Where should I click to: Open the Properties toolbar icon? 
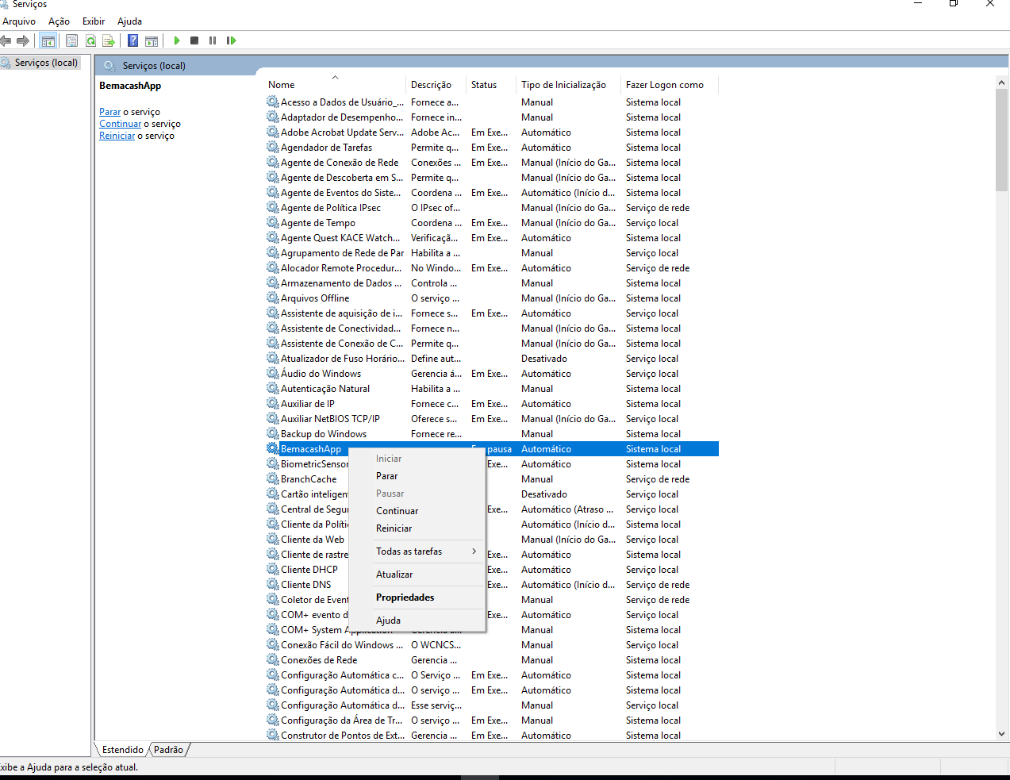point(72,40)
